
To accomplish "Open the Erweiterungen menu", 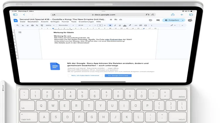I will coord(86,22).
